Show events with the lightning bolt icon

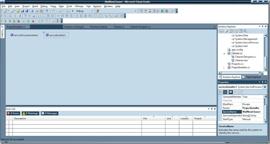(235, 92)
